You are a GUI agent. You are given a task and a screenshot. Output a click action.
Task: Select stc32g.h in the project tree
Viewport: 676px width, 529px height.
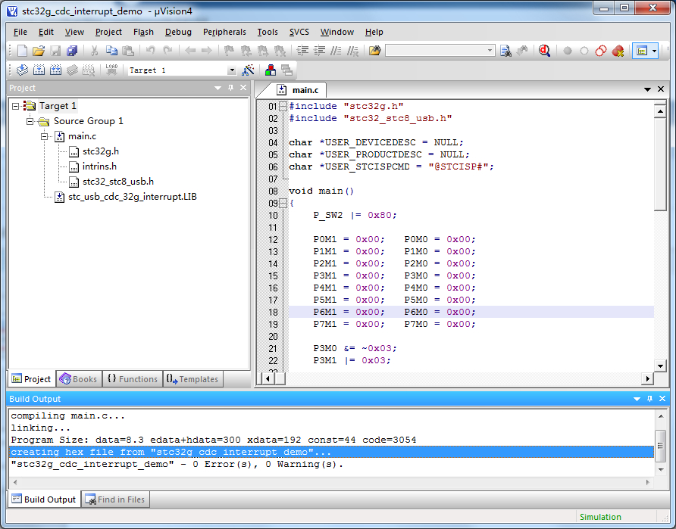(101, 151)
